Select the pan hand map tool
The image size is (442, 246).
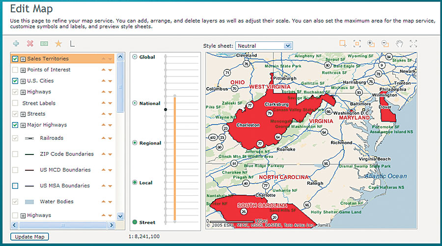click(399, 43)
